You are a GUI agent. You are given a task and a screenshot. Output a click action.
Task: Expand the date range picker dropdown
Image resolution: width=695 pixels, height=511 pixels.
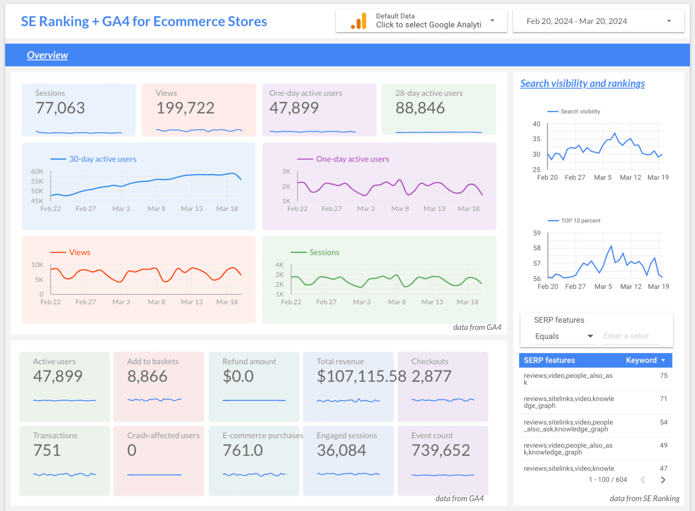point(669,21)
